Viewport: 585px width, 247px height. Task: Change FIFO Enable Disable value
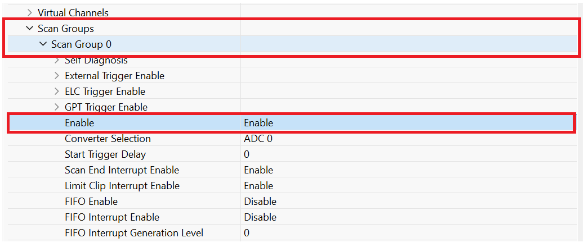click(x=260, y=202)
